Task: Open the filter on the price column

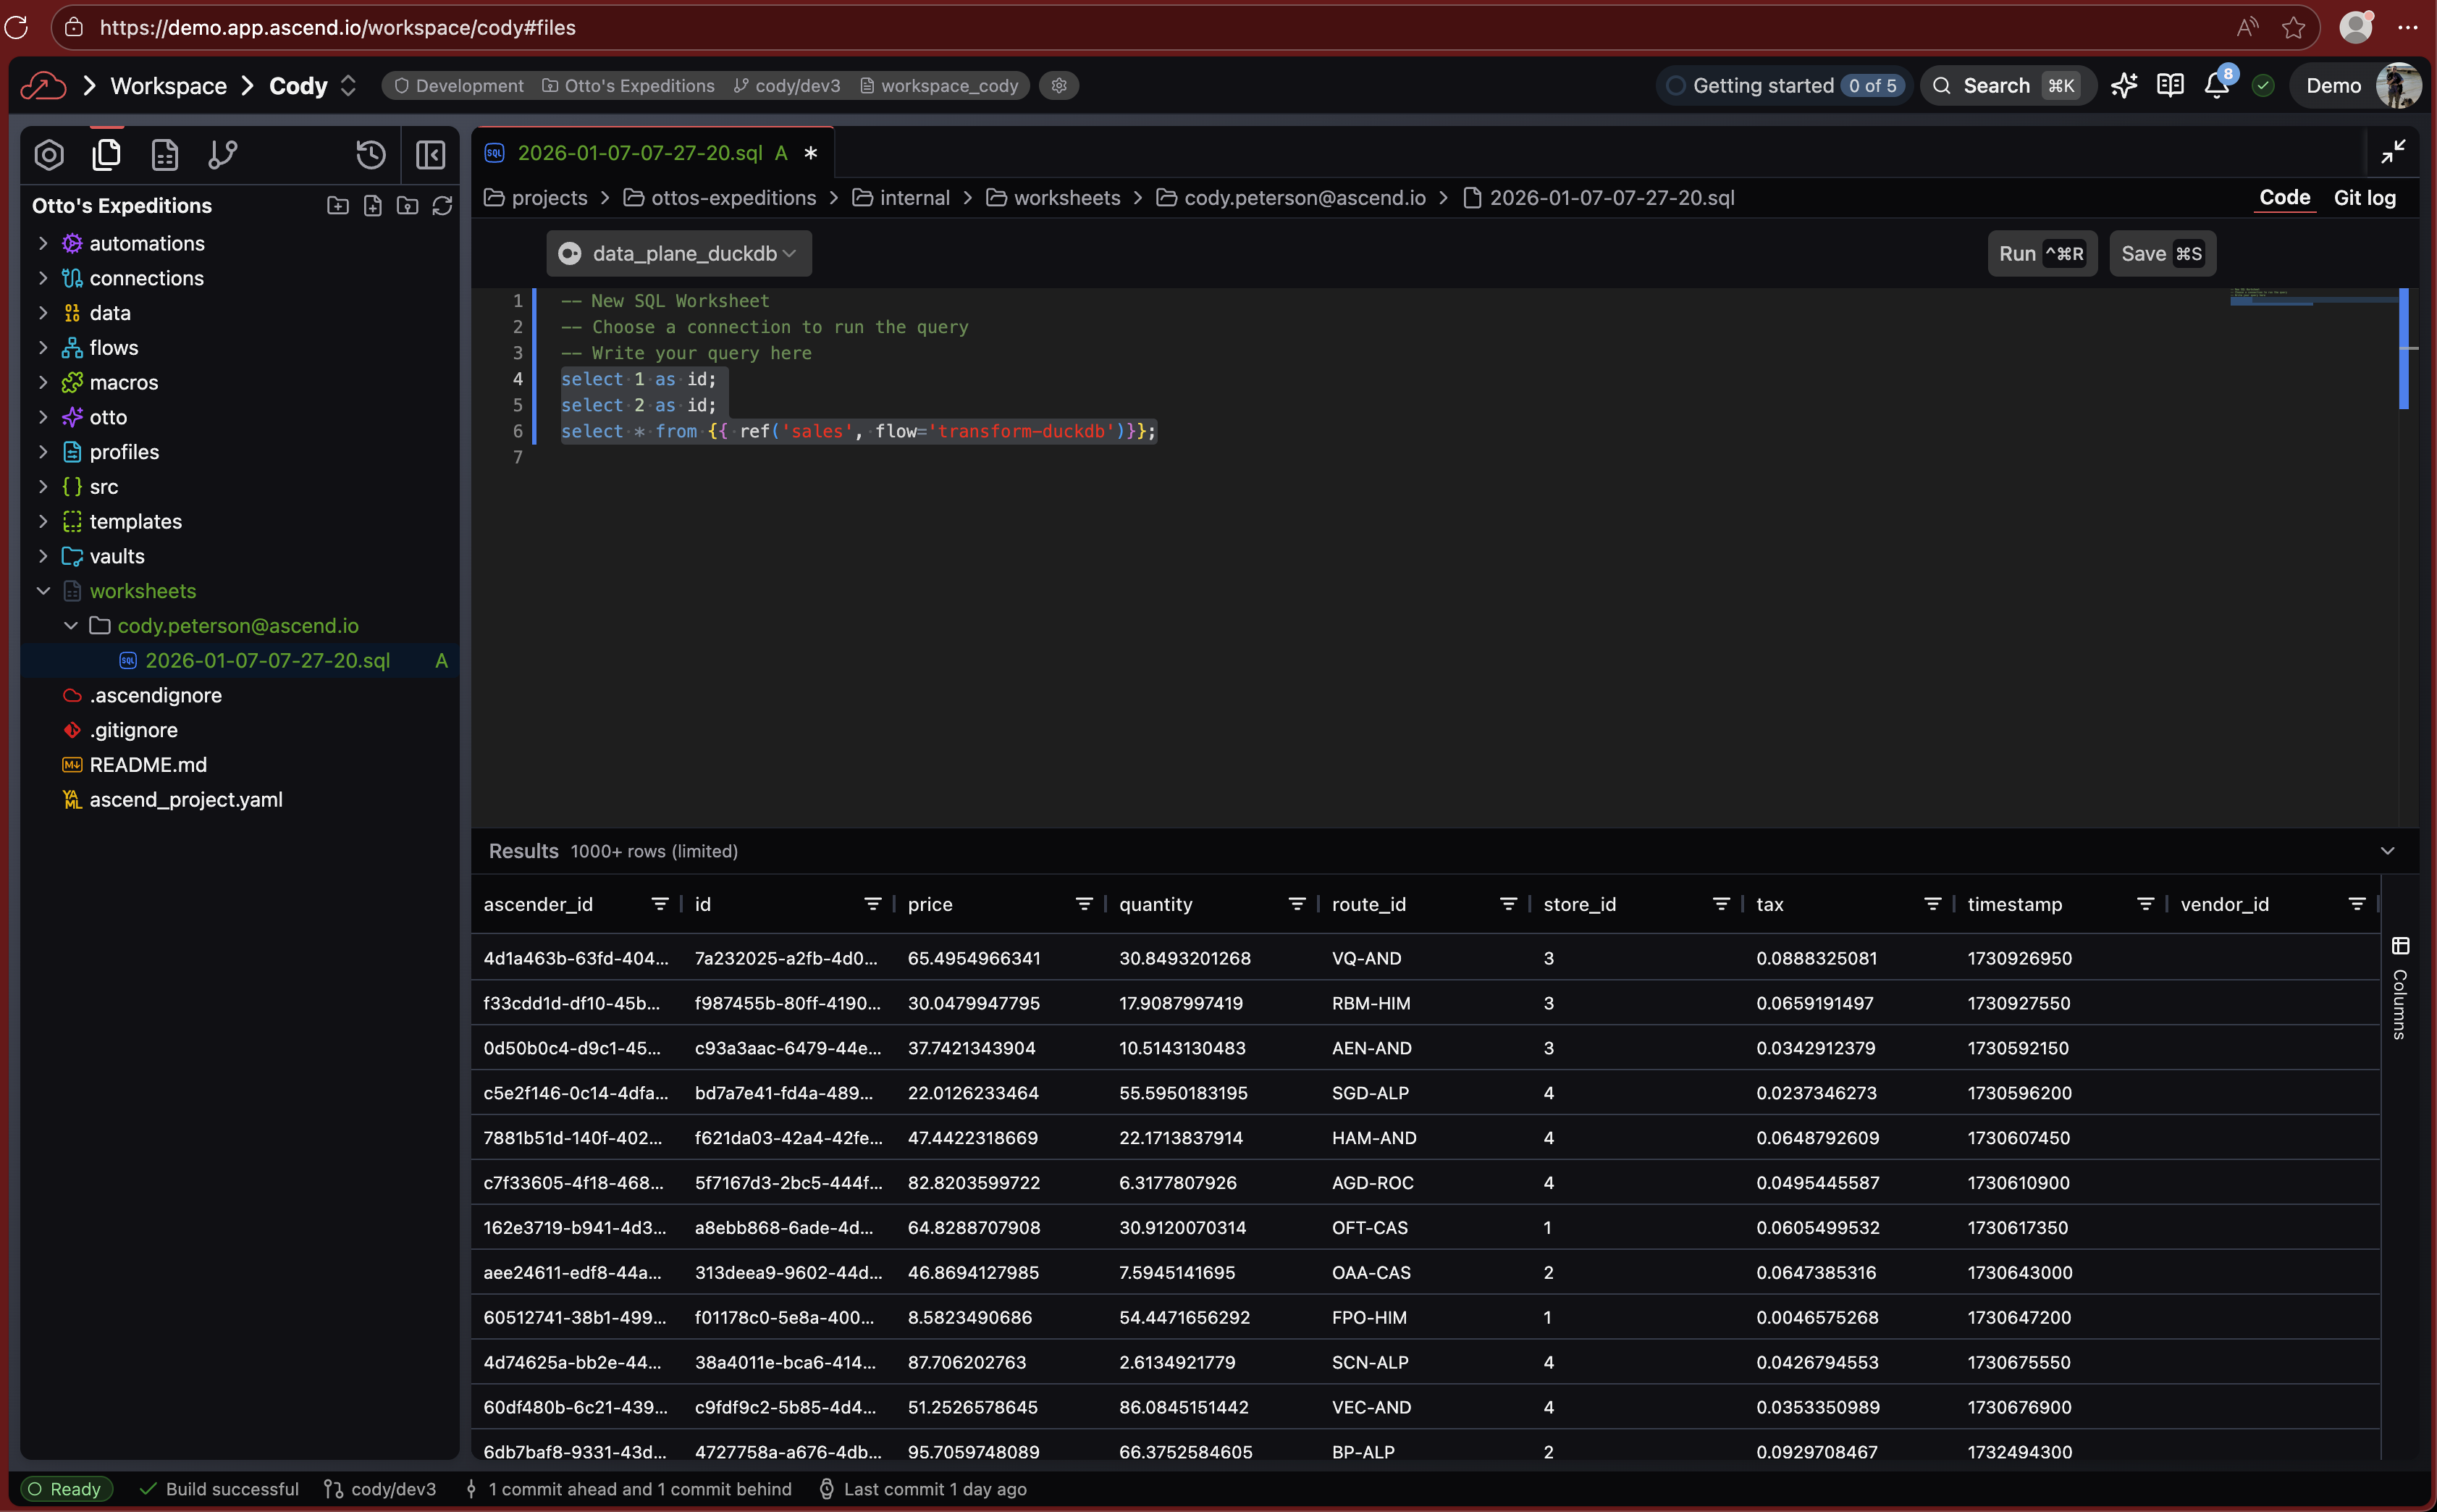Action: tap(1085, 903)
